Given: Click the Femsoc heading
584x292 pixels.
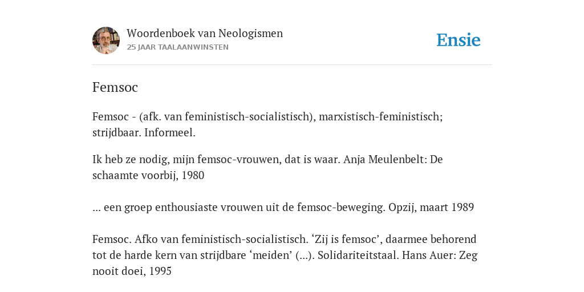Looking at the screenshot, I should point(115,87).
